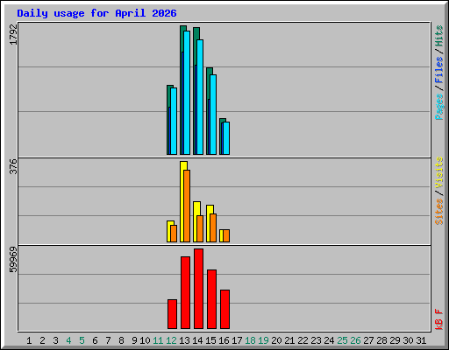Click the KB F legend label
This screenshot has height=350, width=449.
pyautogui.click(x=439, y=319)
